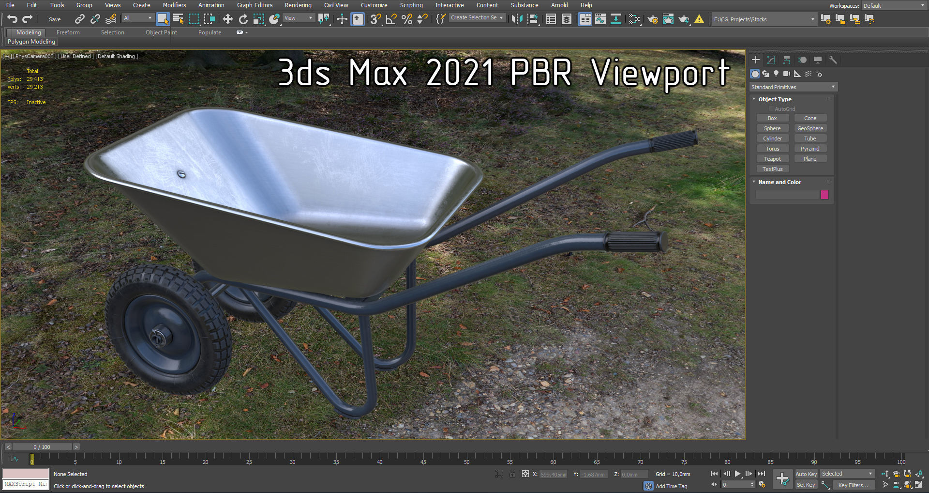The height and width of the screenshot is (493, 929).
Task: Click the Render Production teapot icon
Action: click(x=684, y=19)
